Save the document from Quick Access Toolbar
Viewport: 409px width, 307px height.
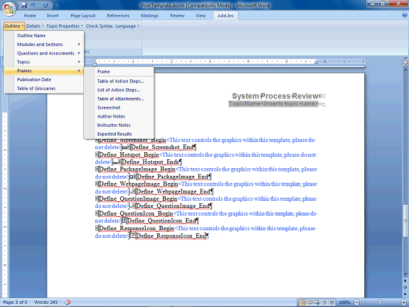[24, 5]
